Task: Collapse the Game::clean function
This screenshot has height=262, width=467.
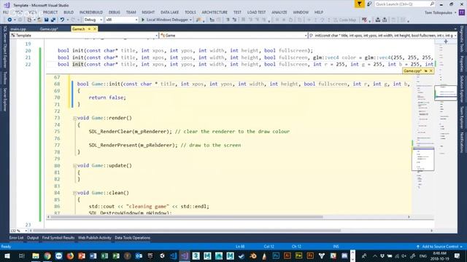Action: point(74,193)
